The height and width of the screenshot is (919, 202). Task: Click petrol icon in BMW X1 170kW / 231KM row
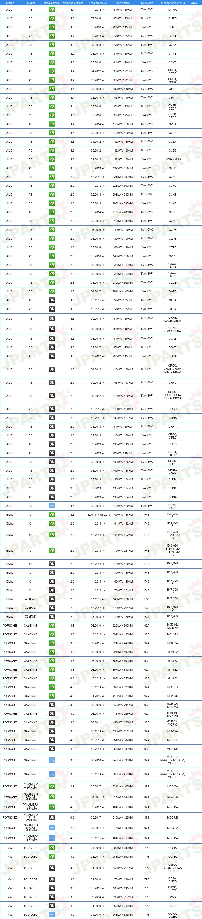point(52,551)
